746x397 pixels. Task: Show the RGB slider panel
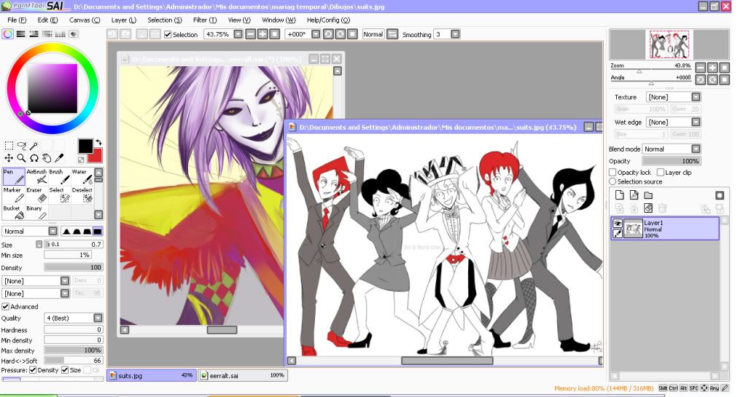pos(20,34)
